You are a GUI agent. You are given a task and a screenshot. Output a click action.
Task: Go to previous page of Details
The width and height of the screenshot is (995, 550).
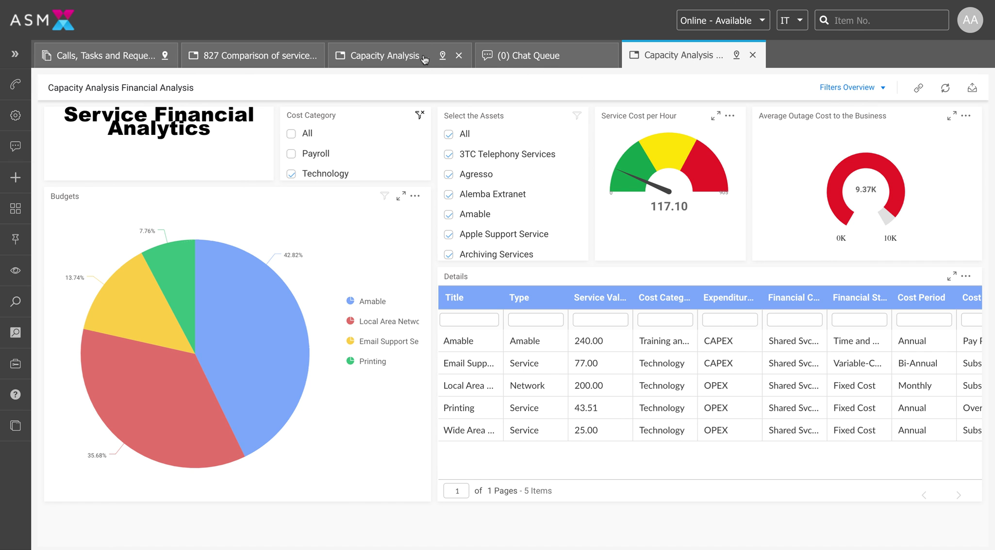pyautogui.click(x=924, y=495)
